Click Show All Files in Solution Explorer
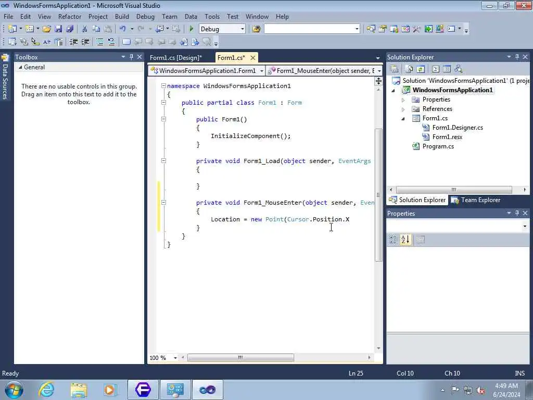The width and height of the screenshot is (533, 400). pyautogui.click(x=409, y=69)
